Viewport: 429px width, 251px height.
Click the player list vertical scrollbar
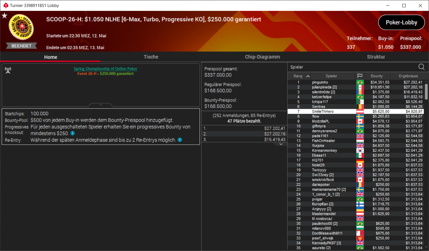[426, 92]
